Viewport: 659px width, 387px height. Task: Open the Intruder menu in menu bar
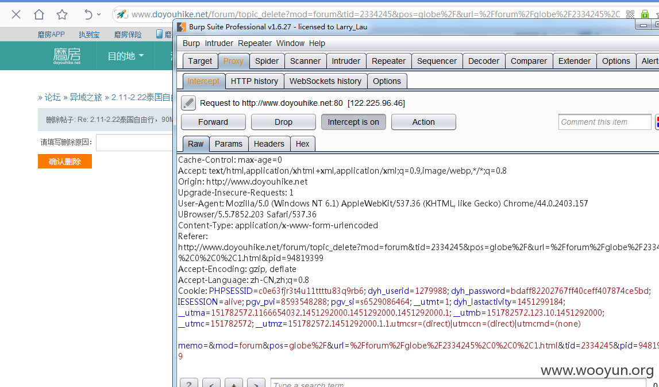pos(219,43)
